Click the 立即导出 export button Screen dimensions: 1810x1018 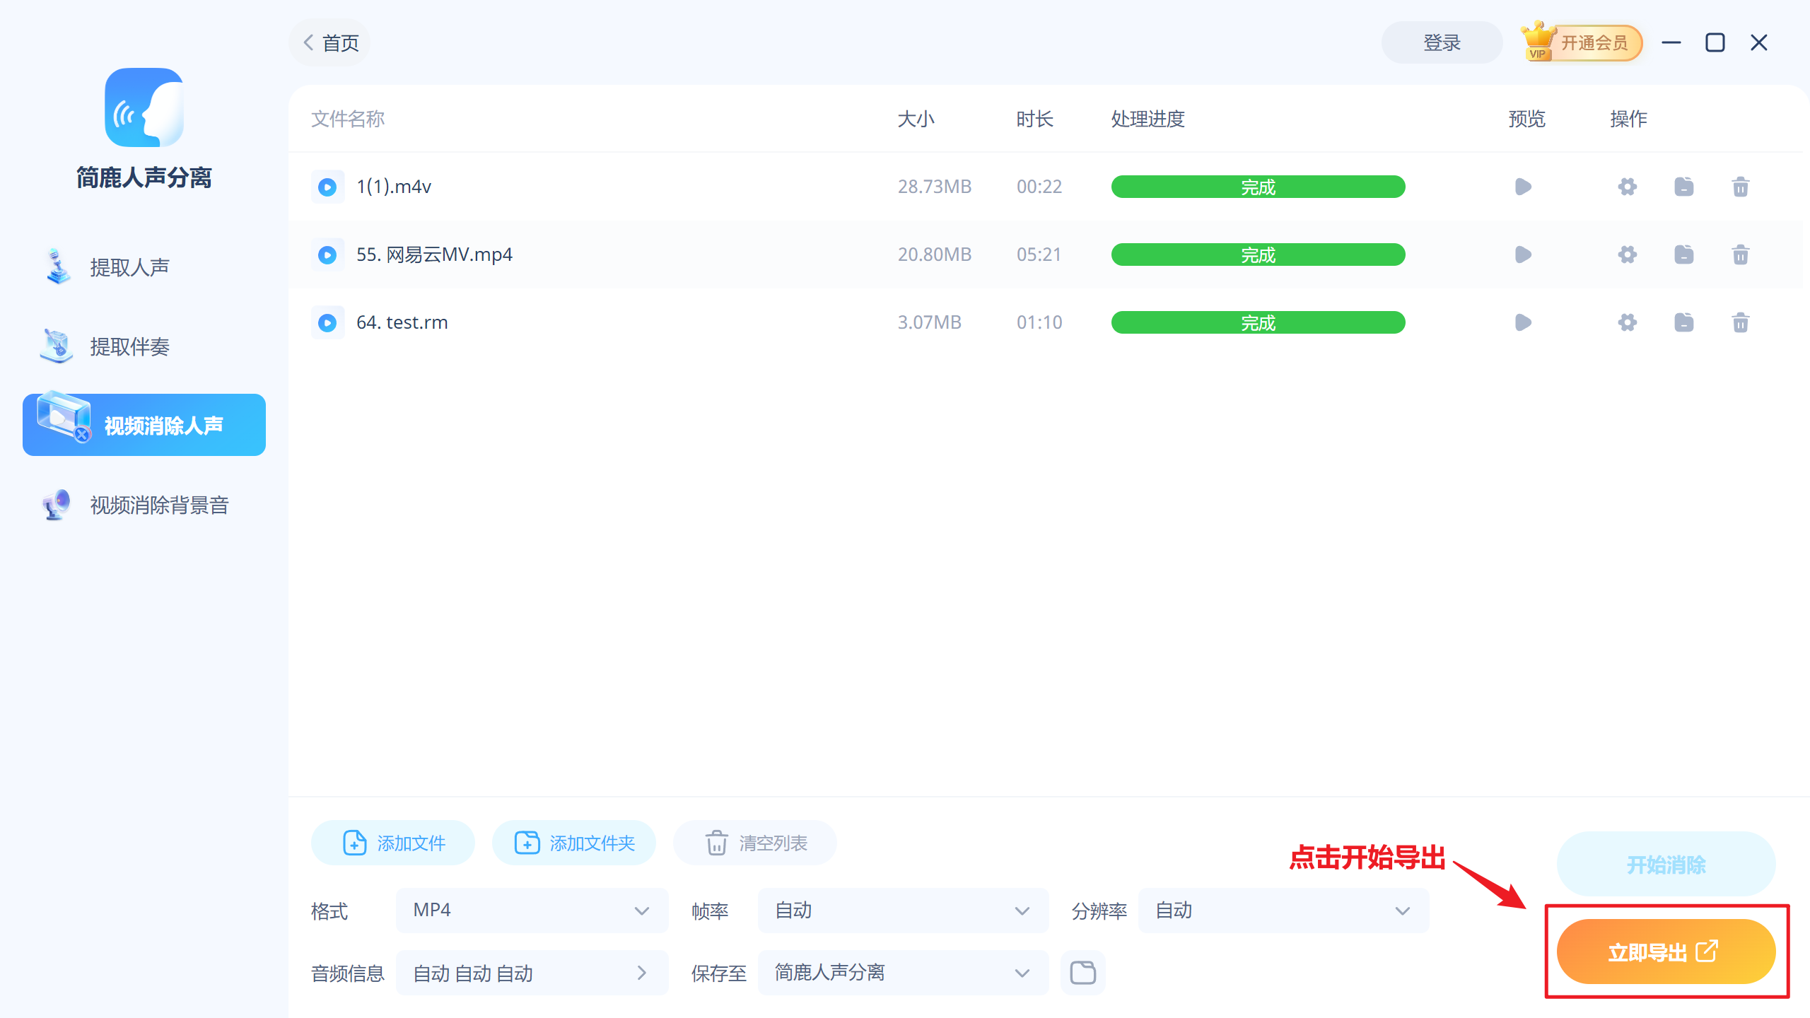[x=1666, y=952]
